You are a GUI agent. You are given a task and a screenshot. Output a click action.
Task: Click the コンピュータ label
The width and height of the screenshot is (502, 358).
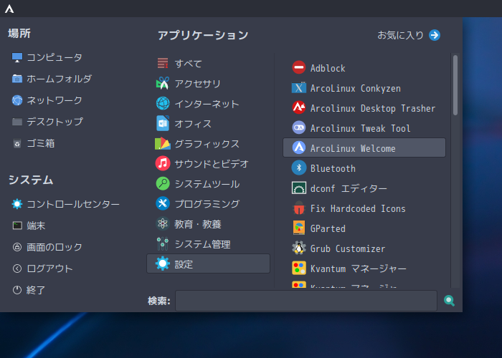[x=55, y=57]
